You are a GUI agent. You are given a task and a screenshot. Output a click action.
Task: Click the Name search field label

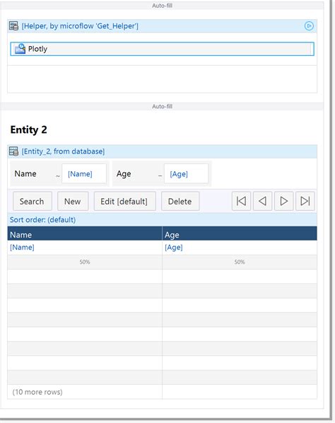coord(25,174)
